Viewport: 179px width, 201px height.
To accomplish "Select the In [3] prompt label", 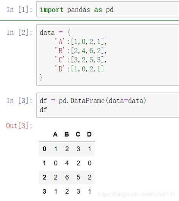I will (x=19, y=100).
